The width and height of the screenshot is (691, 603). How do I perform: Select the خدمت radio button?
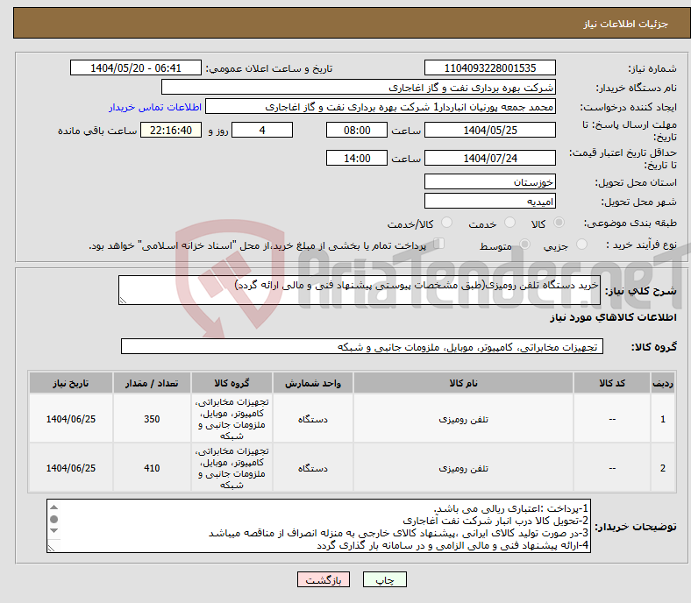pos(509,223)
